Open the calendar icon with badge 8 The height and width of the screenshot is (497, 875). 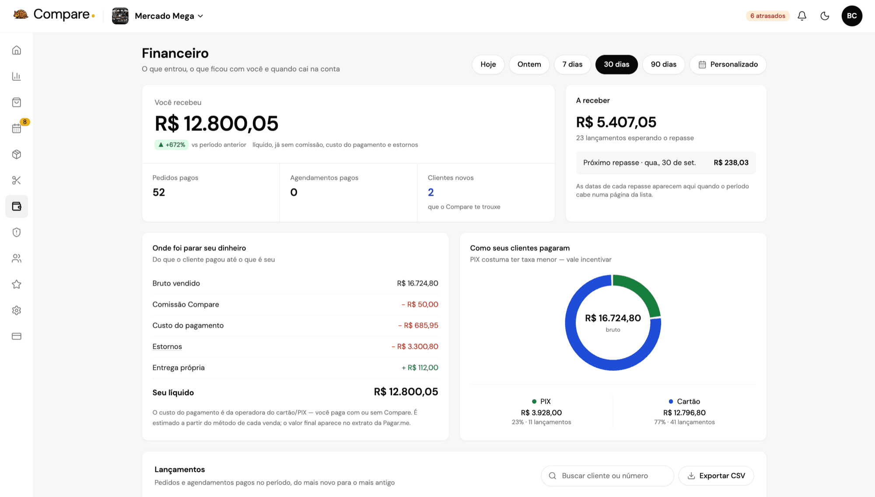[17, 128]
